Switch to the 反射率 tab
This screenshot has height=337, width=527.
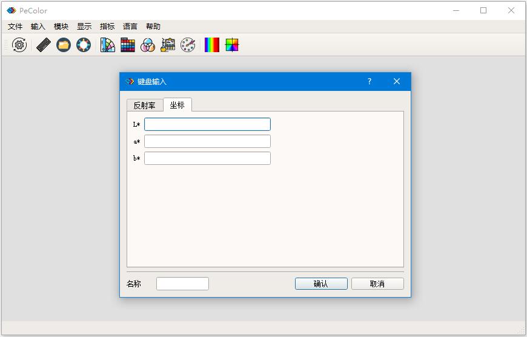click(x=145, y=105)
